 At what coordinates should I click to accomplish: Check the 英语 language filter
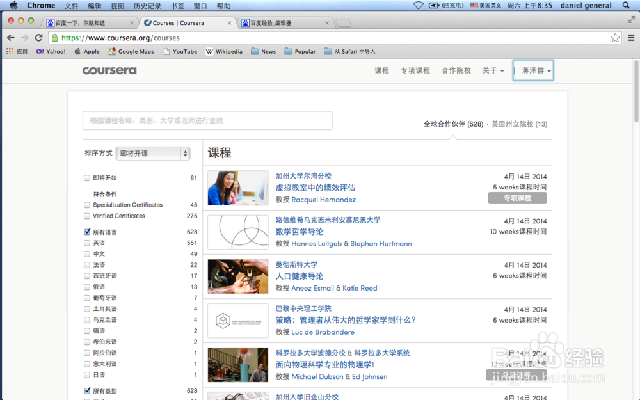[87, 243]
